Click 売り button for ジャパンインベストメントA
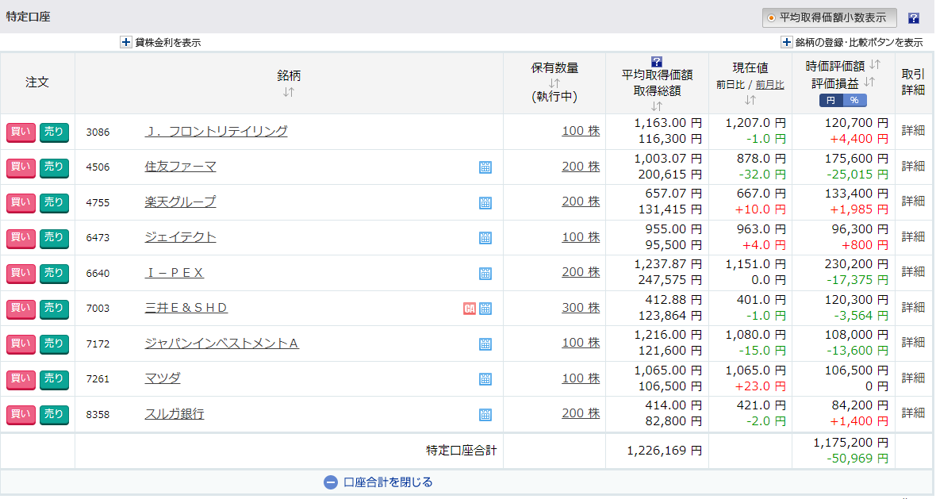The image size is (936, 499). [x=54, y=344]
